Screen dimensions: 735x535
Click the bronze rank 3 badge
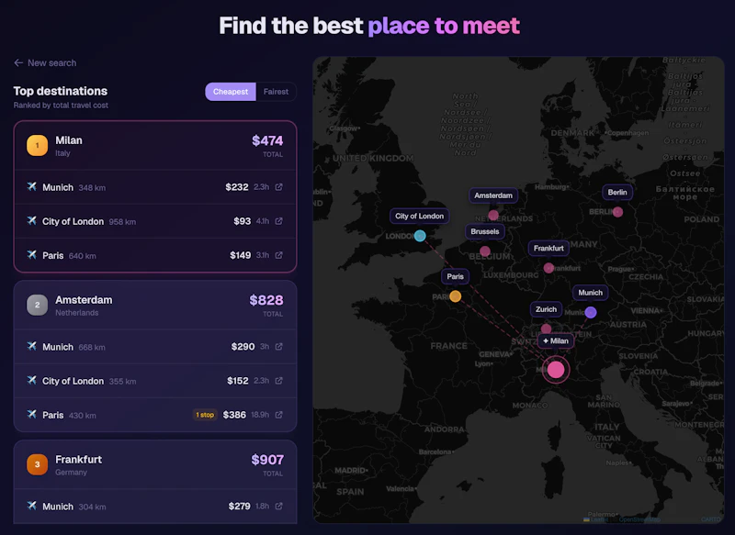pyautogui.click(x=37, y=464)
